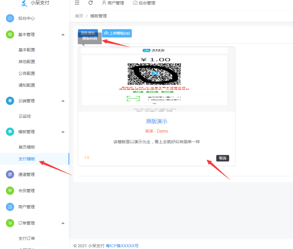293x249 pixels.
Task: Click the refresh page icon
Action: pyautogui.click(x=90, y=3)
